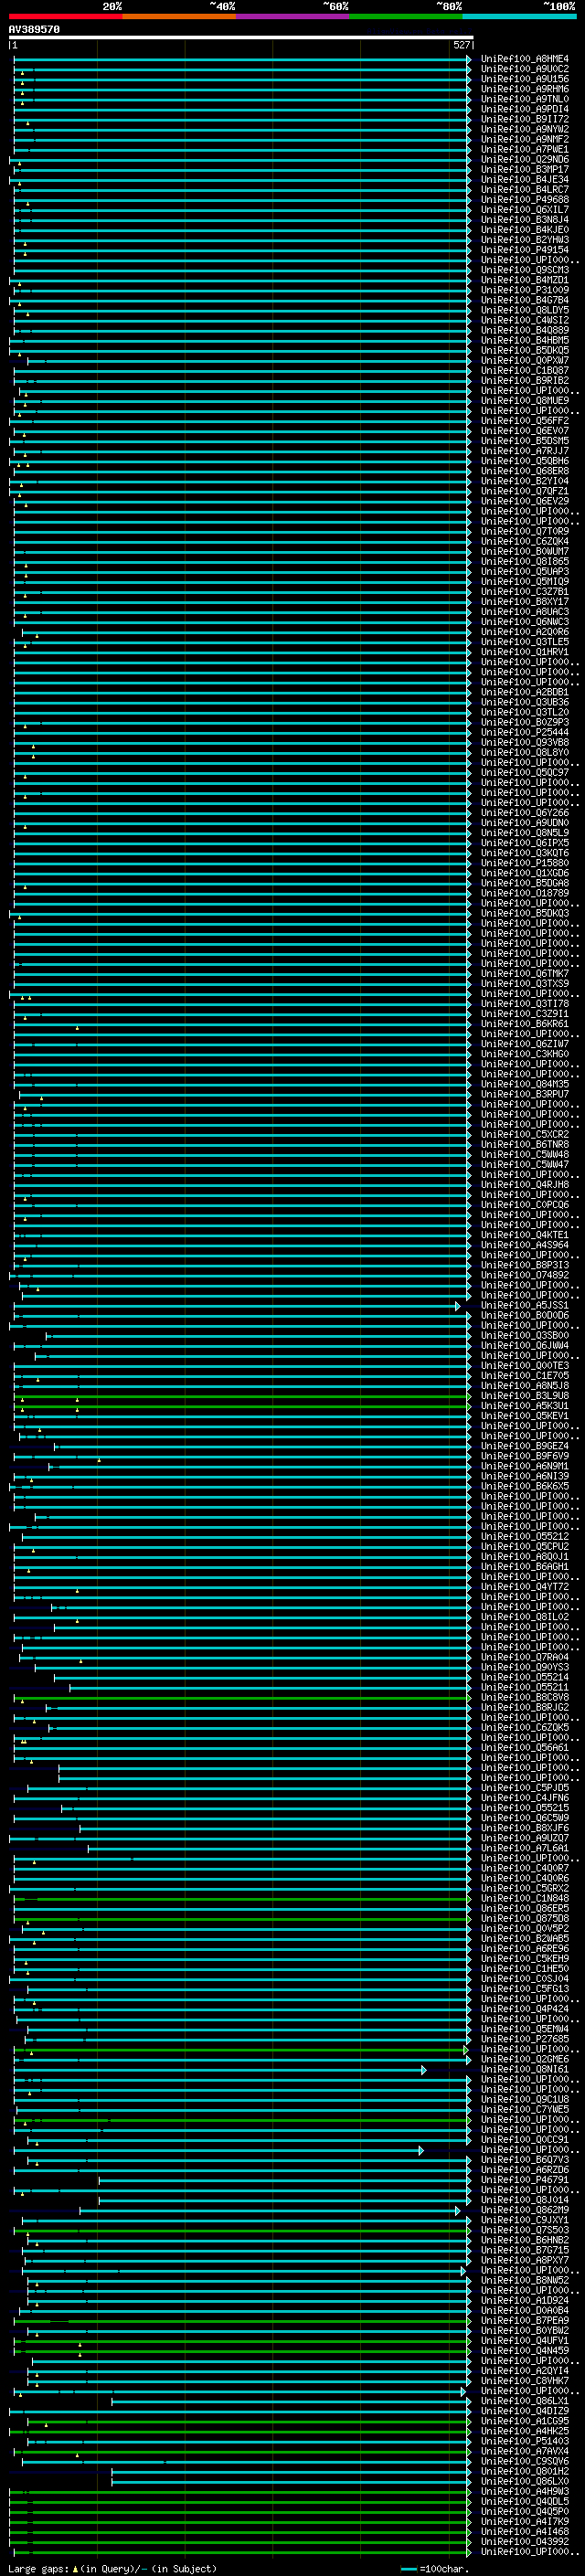Select the UniRef100_Q29ND6 label
Viewport: 585px width, 2576px height.
(524, 159)
